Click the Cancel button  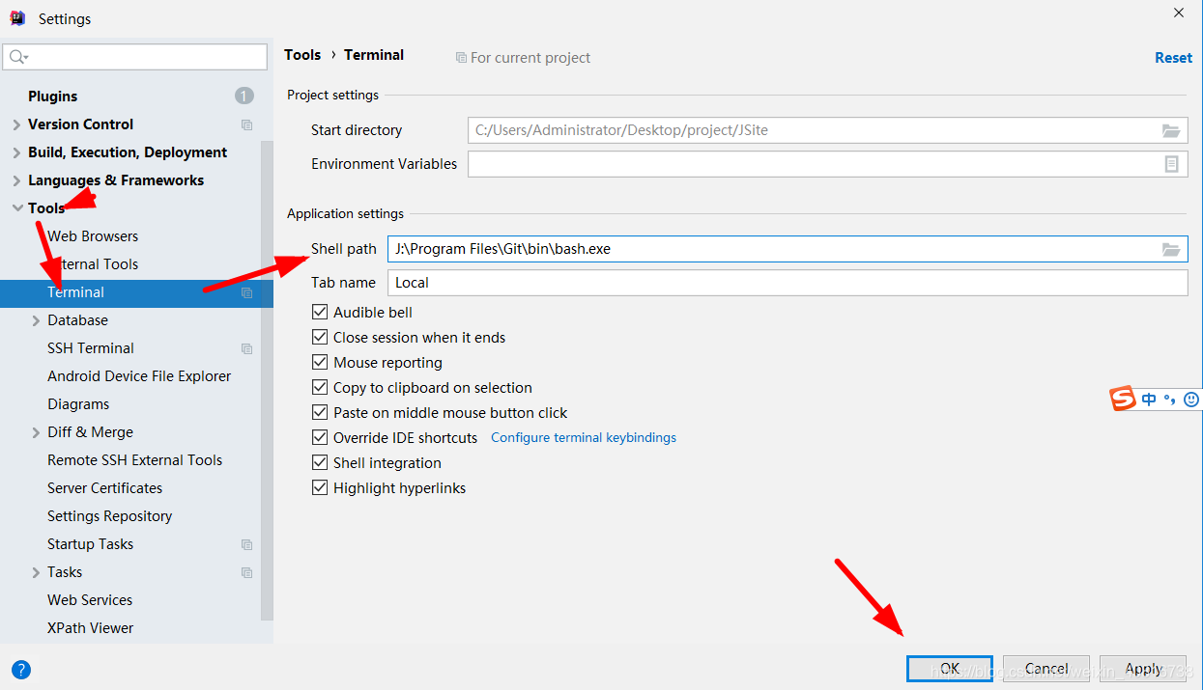[1046, 668]
